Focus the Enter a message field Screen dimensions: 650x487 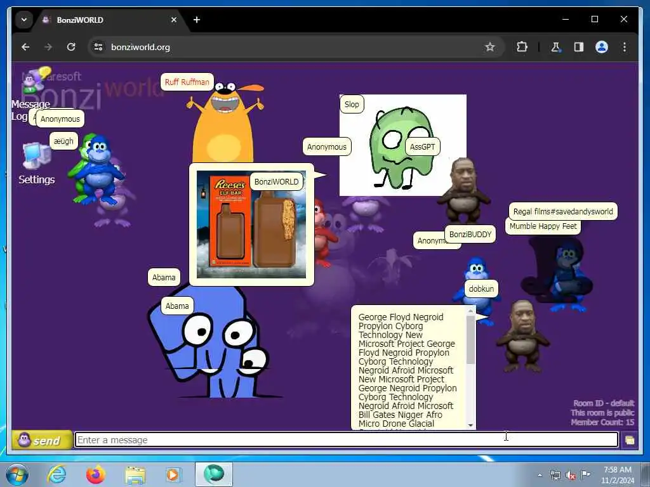point(346,440)
